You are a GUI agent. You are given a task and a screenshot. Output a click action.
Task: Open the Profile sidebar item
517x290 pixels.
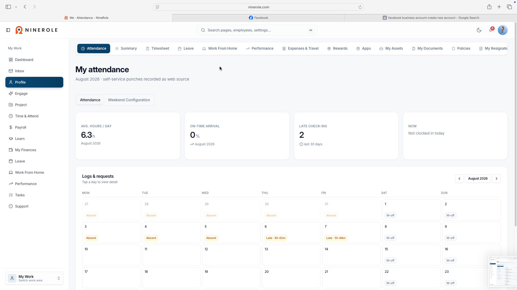[x=34, y=82]
